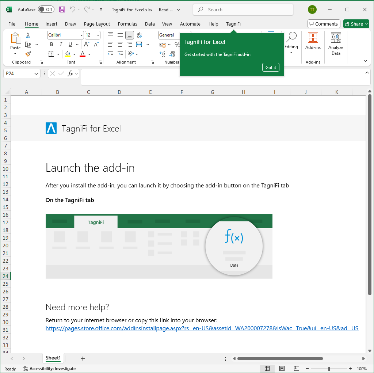
Task: Open the TagniFi ribbon tab
Action: 233,24
